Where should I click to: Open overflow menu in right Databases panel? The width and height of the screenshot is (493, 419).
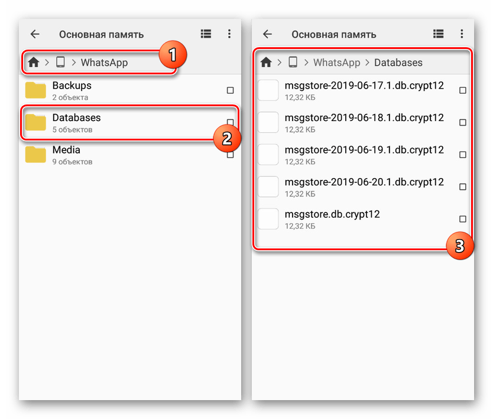(462, 34)
